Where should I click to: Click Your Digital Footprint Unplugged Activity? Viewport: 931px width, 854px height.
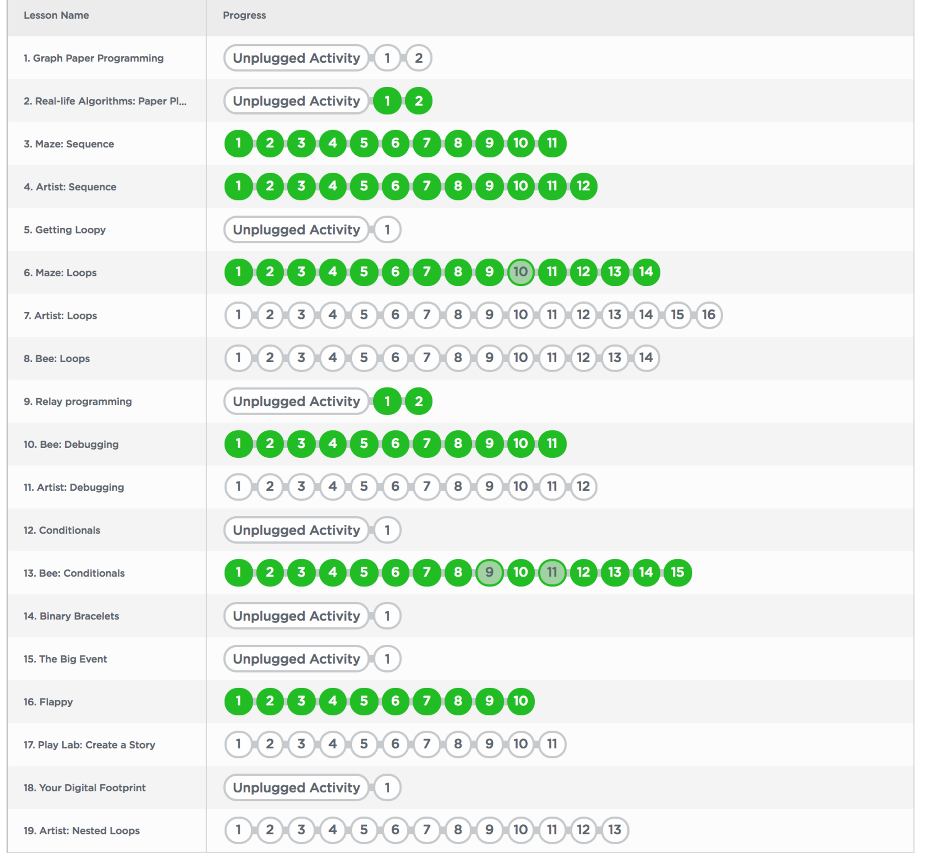click(296, 788)
